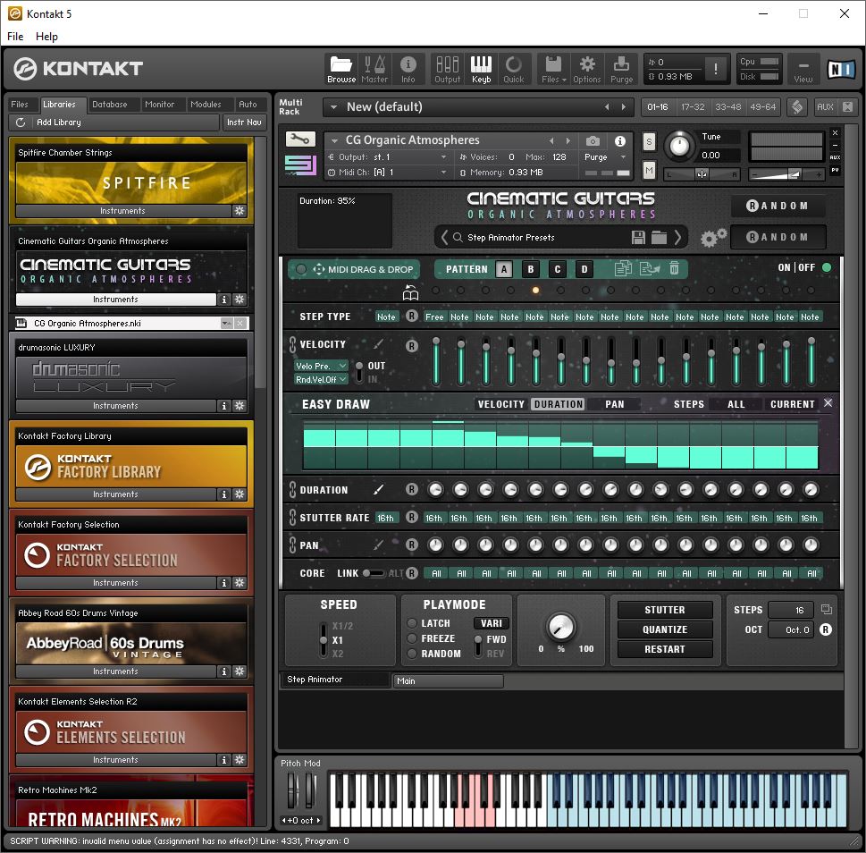Toggle the MIDI DRAG & DROP button

354,269
